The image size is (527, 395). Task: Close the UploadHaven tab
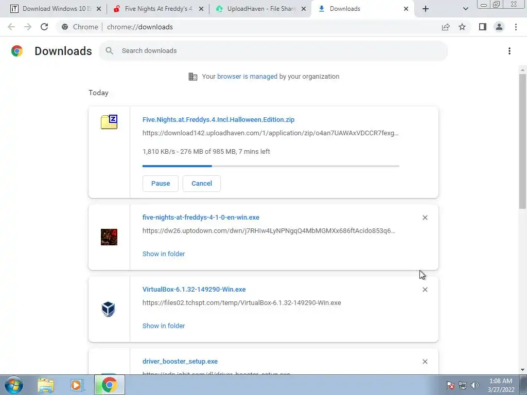(x=304, y=9)
